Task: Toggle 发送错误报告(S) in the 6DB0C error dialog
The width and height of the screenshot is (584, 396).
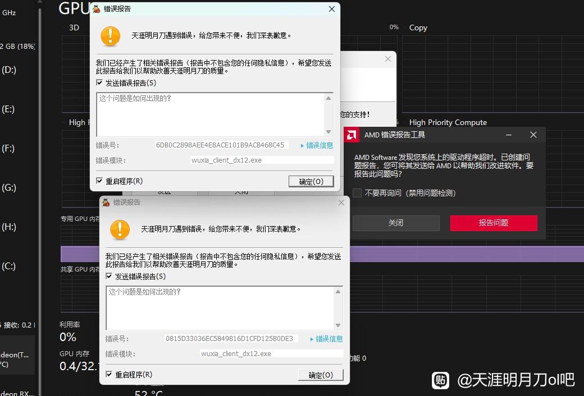Action: 99,82
